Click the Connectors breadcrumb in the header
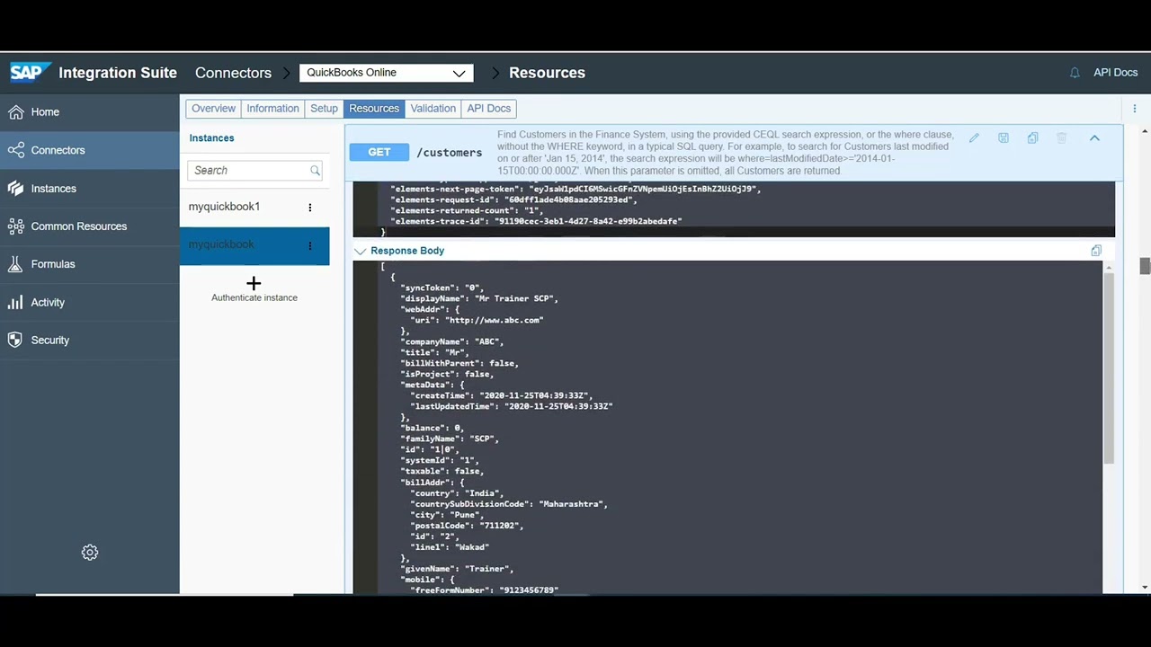1151x647 pixels. pyautogui.click(x=233, y=73)
